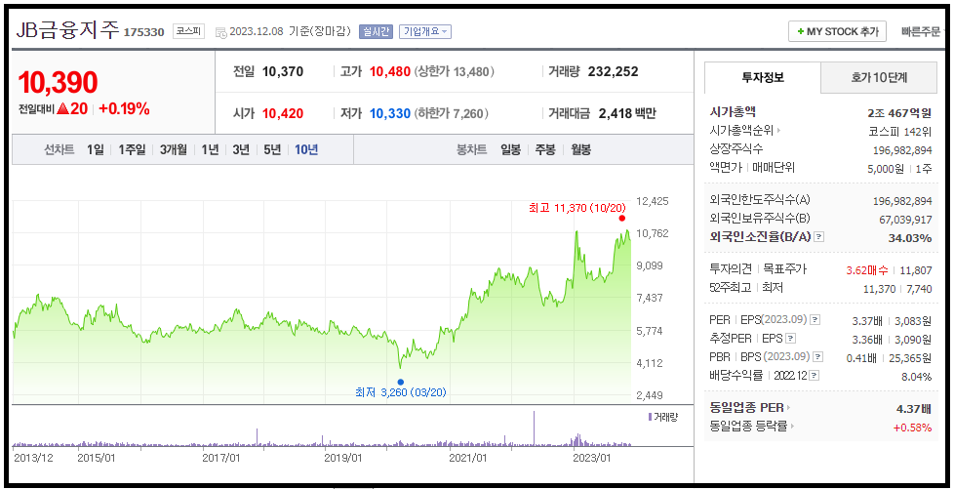Click the 8.04% dividend yield value
This screenshot has height=489, width=954.
(916, 377)
